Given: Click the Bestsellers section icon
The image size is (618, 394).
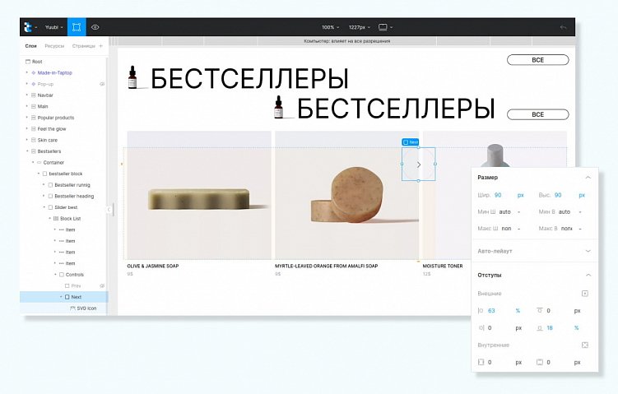Looking at the screenshot, I should (x=34, y=151).
